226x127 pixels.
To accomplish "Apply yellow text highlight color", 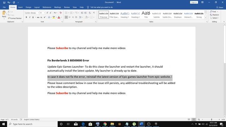I will 54,17.
